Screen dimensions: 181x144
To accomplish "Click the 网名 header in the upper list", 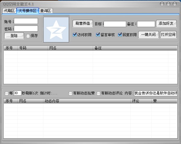I will click(70, 48).
